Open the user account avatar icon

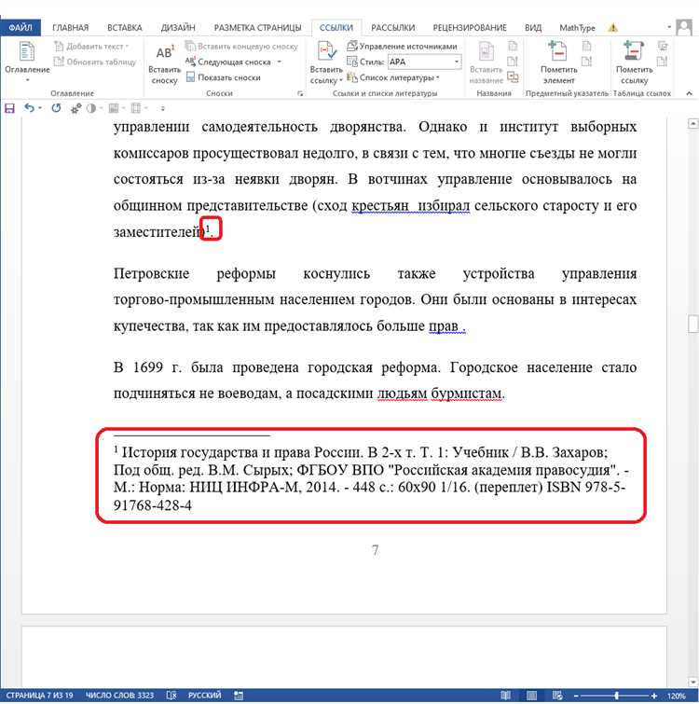(684, 27)
